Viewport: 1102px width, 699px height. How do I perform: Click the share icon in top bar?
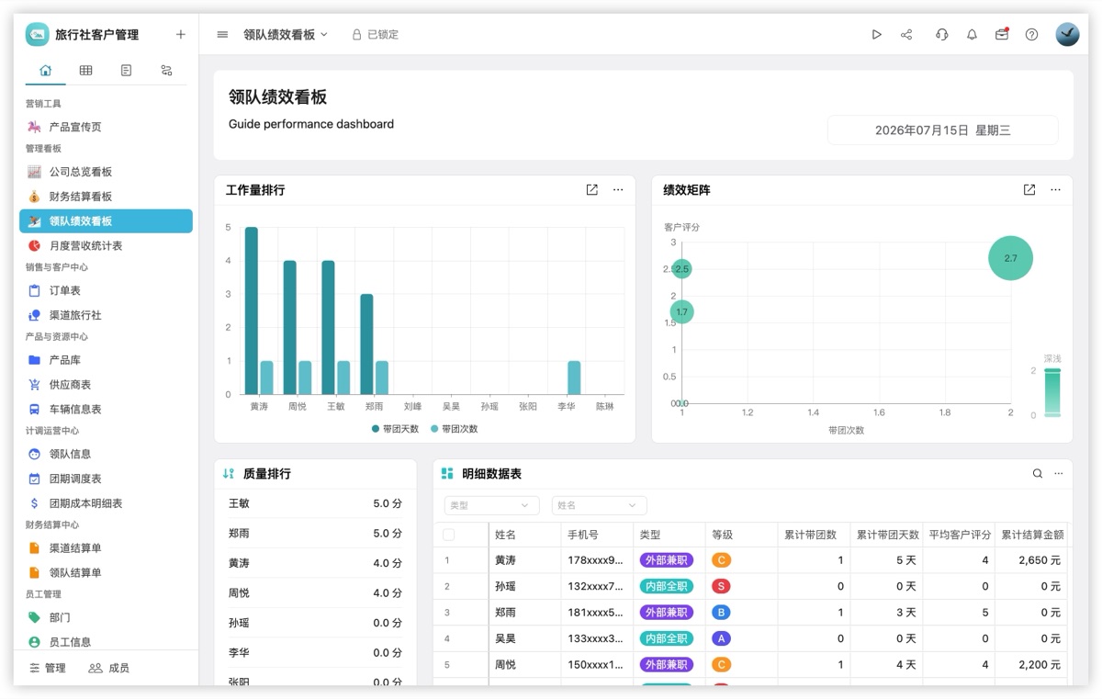(x=906, y=34)
